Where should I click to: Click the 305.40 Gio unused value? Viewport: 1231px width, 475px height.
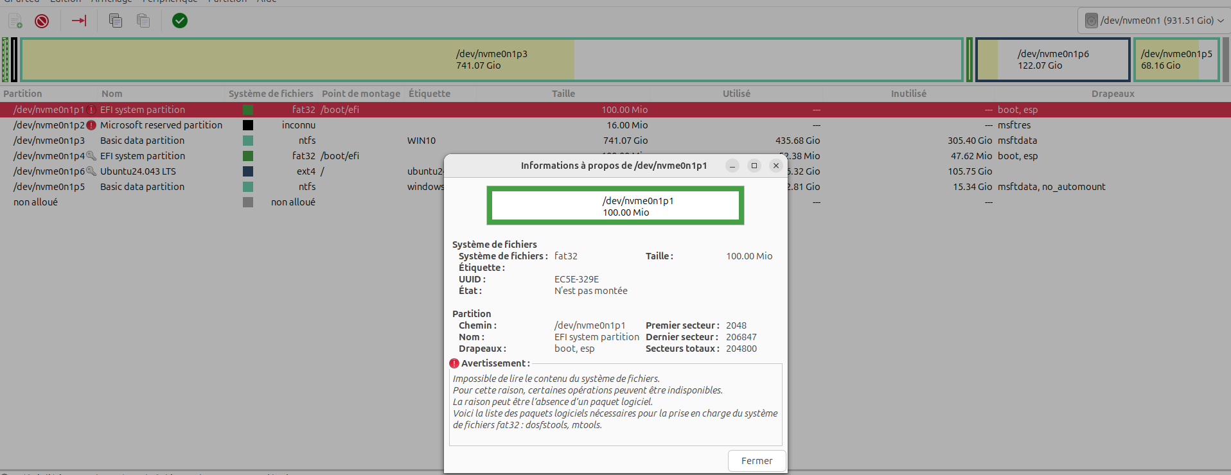click(x=970, y=141)
